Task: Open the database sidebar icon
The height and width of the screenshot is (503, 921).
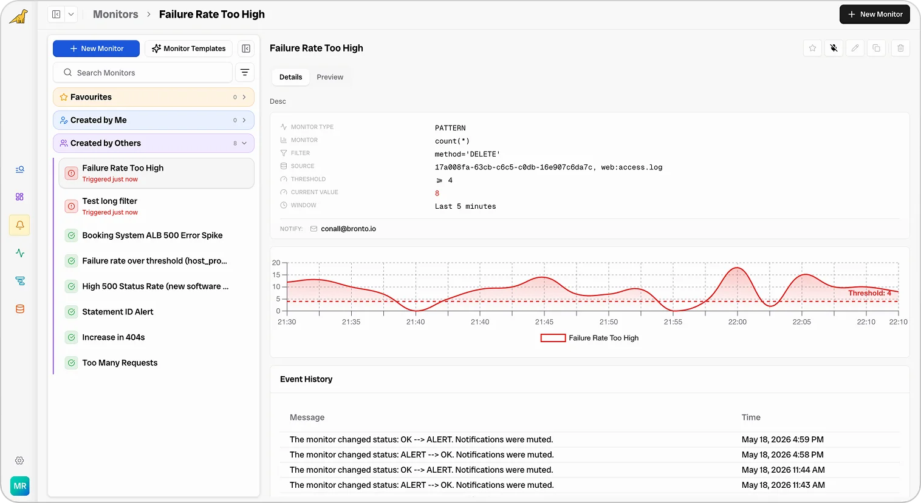Action: 19,309
